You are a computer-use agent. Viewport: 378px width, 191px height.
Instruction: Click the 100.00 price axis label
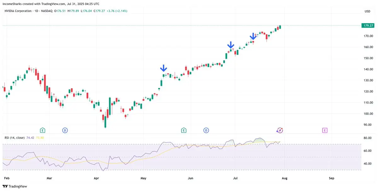click(x=368, y=114)
